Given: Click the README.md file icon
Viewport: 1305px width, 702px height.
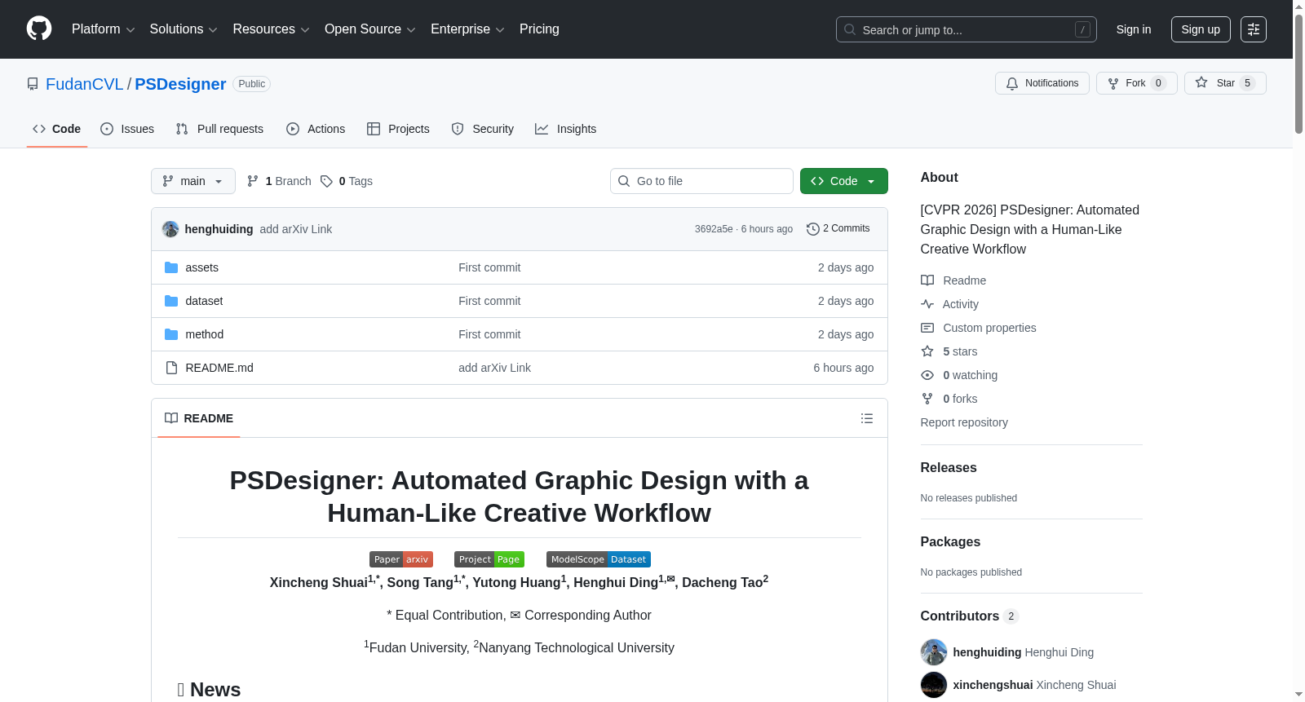Looking at the screenshot, I should tap(171, 368).
